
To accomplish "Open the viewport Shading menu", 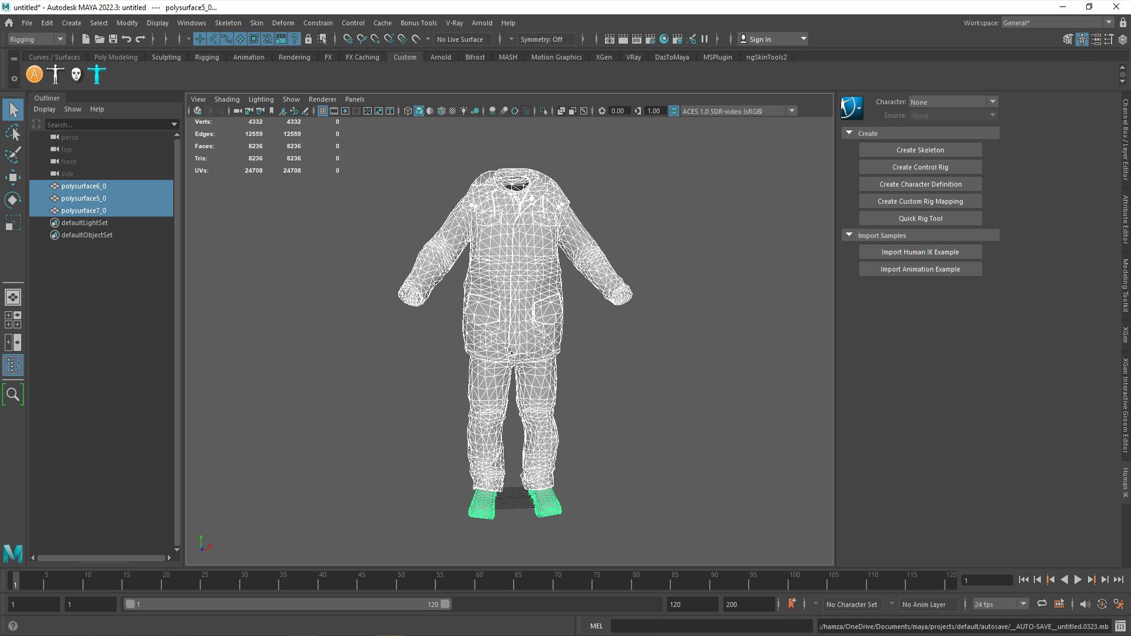I will pos(227,100).
